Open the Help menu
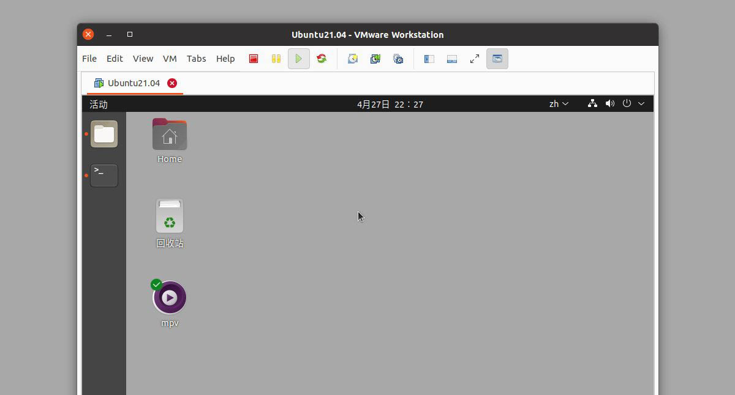 [x=225, y=59]
